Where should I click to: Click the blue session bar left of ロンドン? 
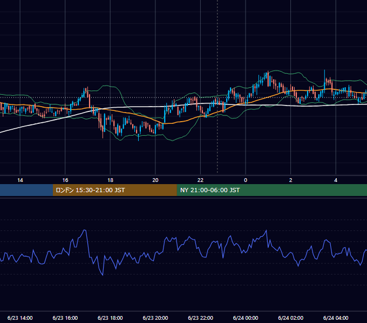pyautogui.click(x=26, y=190)
